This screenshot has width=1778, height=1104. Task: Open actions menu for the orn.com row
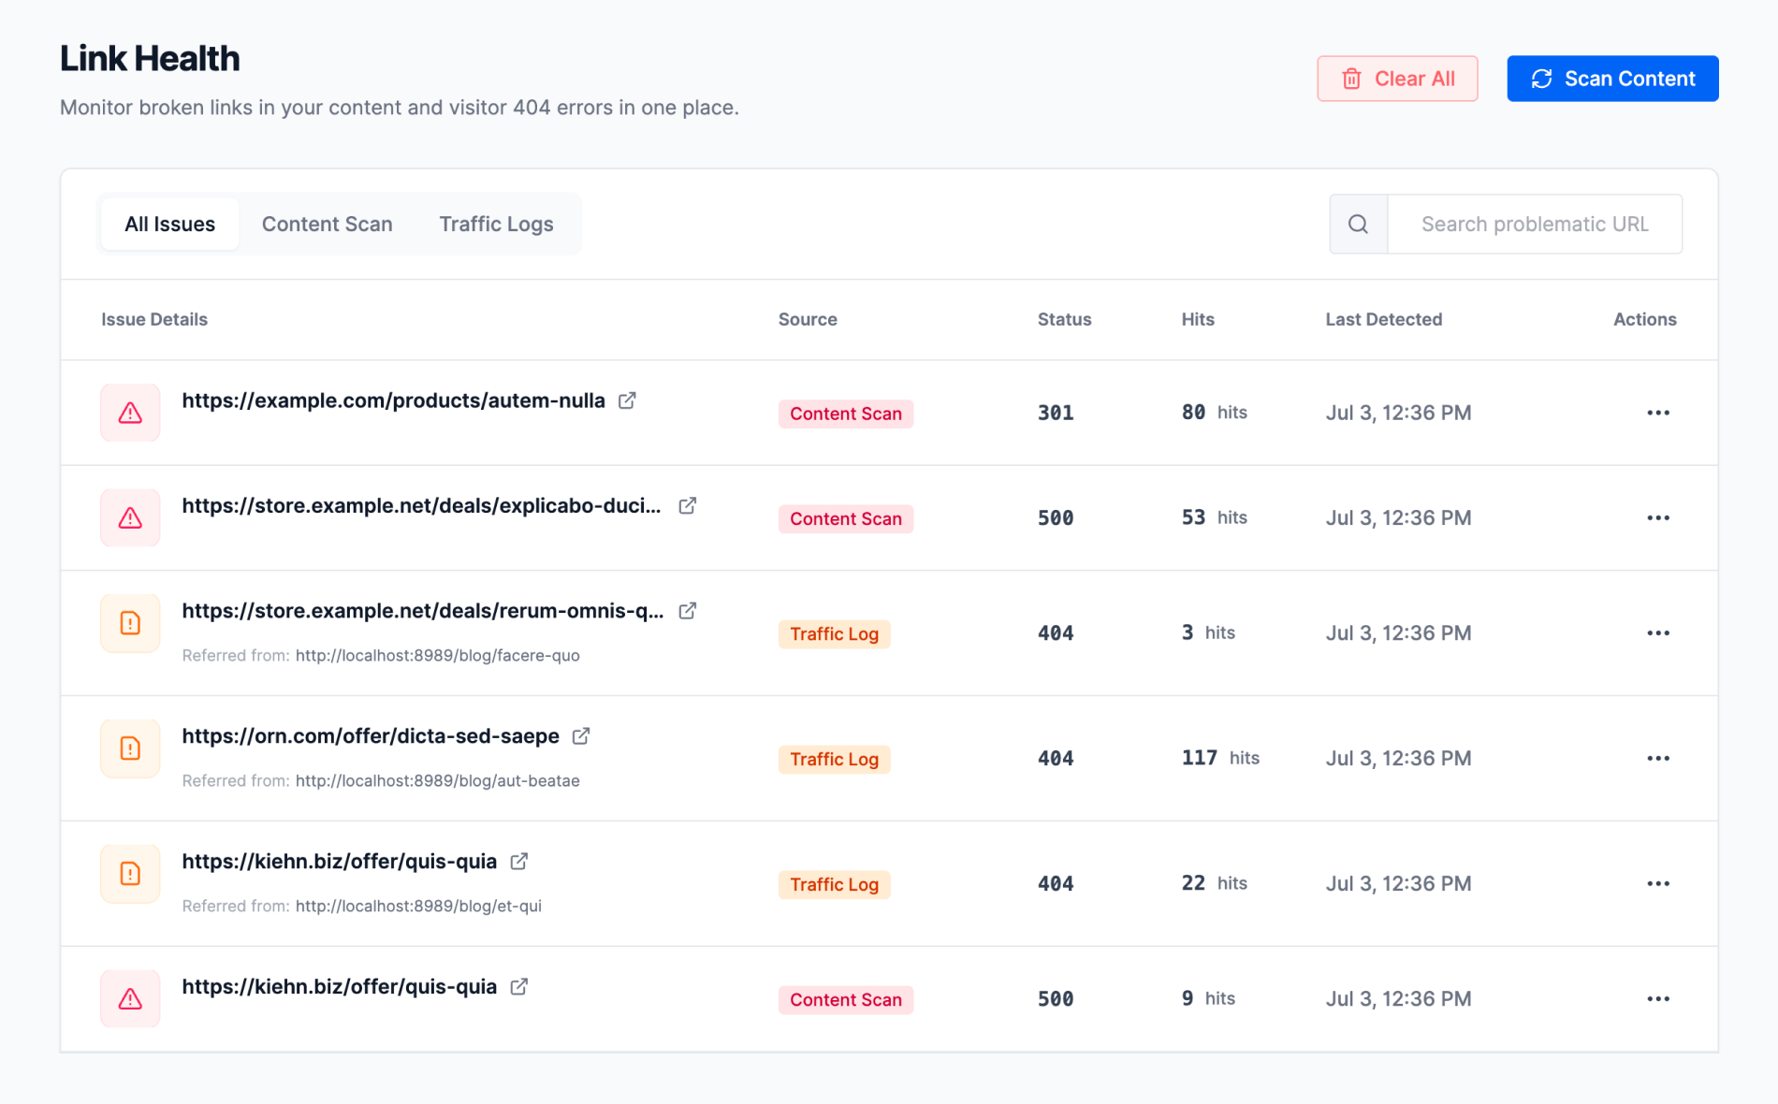click(1658, 759)
